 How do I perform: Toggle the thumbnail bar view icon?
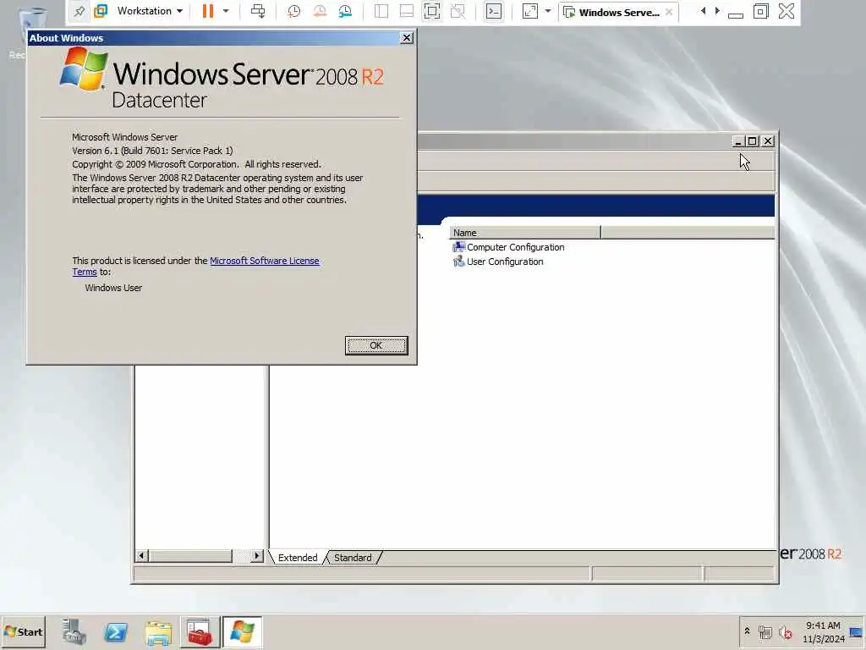pyautogui.click(x=407, y=11)
